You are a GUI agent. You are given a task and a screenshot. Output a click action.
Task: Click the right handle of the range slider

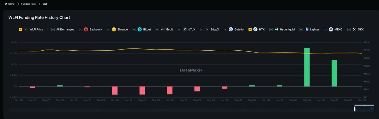pos(374,109)
